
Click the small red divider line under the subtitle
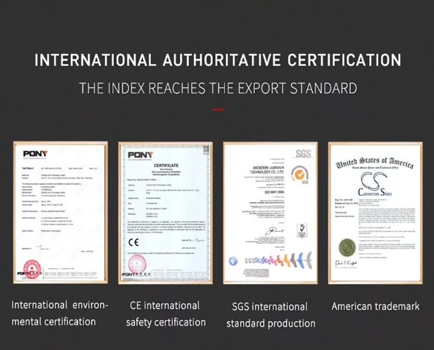point(218,109)
